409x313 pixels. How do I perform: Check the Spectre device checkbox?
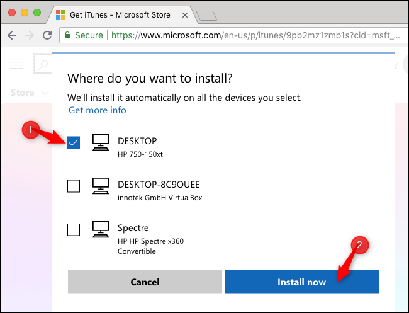pos(74,229)
